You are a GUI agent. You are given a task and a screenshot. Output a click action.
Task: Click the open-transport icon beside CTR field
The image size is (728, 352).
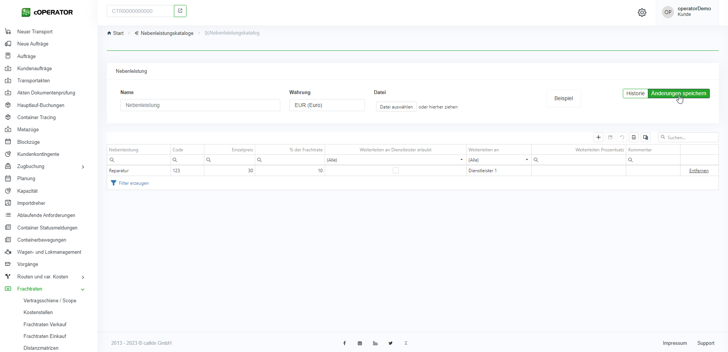click(x=180, y=11)
